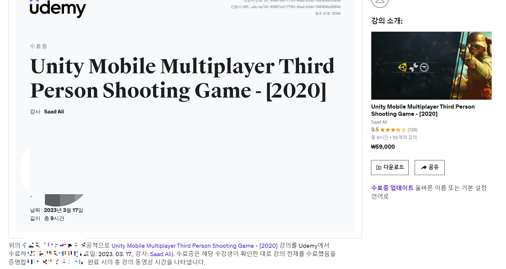This screenshot has width=506, height=269.
Task: Click the Udemy logo
Action: tap(58, 8)
